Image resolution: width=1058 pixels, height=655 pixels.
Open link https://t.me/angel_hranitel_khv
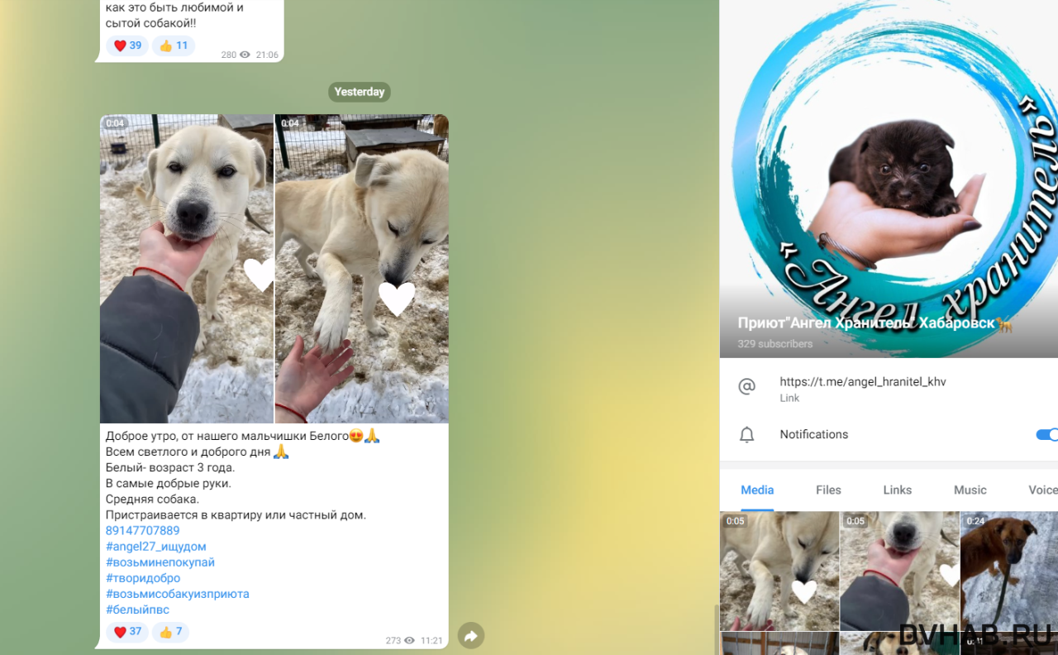pyautogui.click(x=863, y=382)
